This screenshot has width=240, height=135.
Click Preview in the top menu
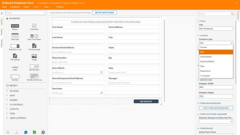tap(60, 7)
